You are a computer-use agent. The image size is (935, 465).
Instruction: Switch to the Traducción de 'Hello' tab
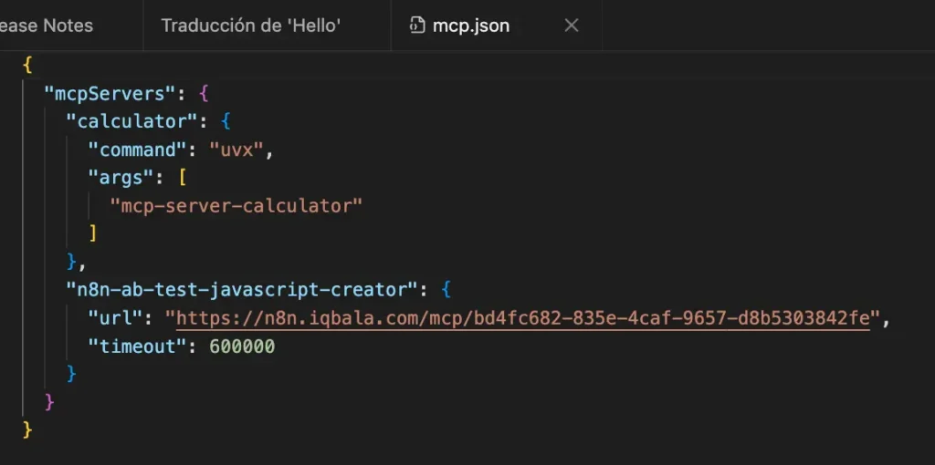pos(250,26)
